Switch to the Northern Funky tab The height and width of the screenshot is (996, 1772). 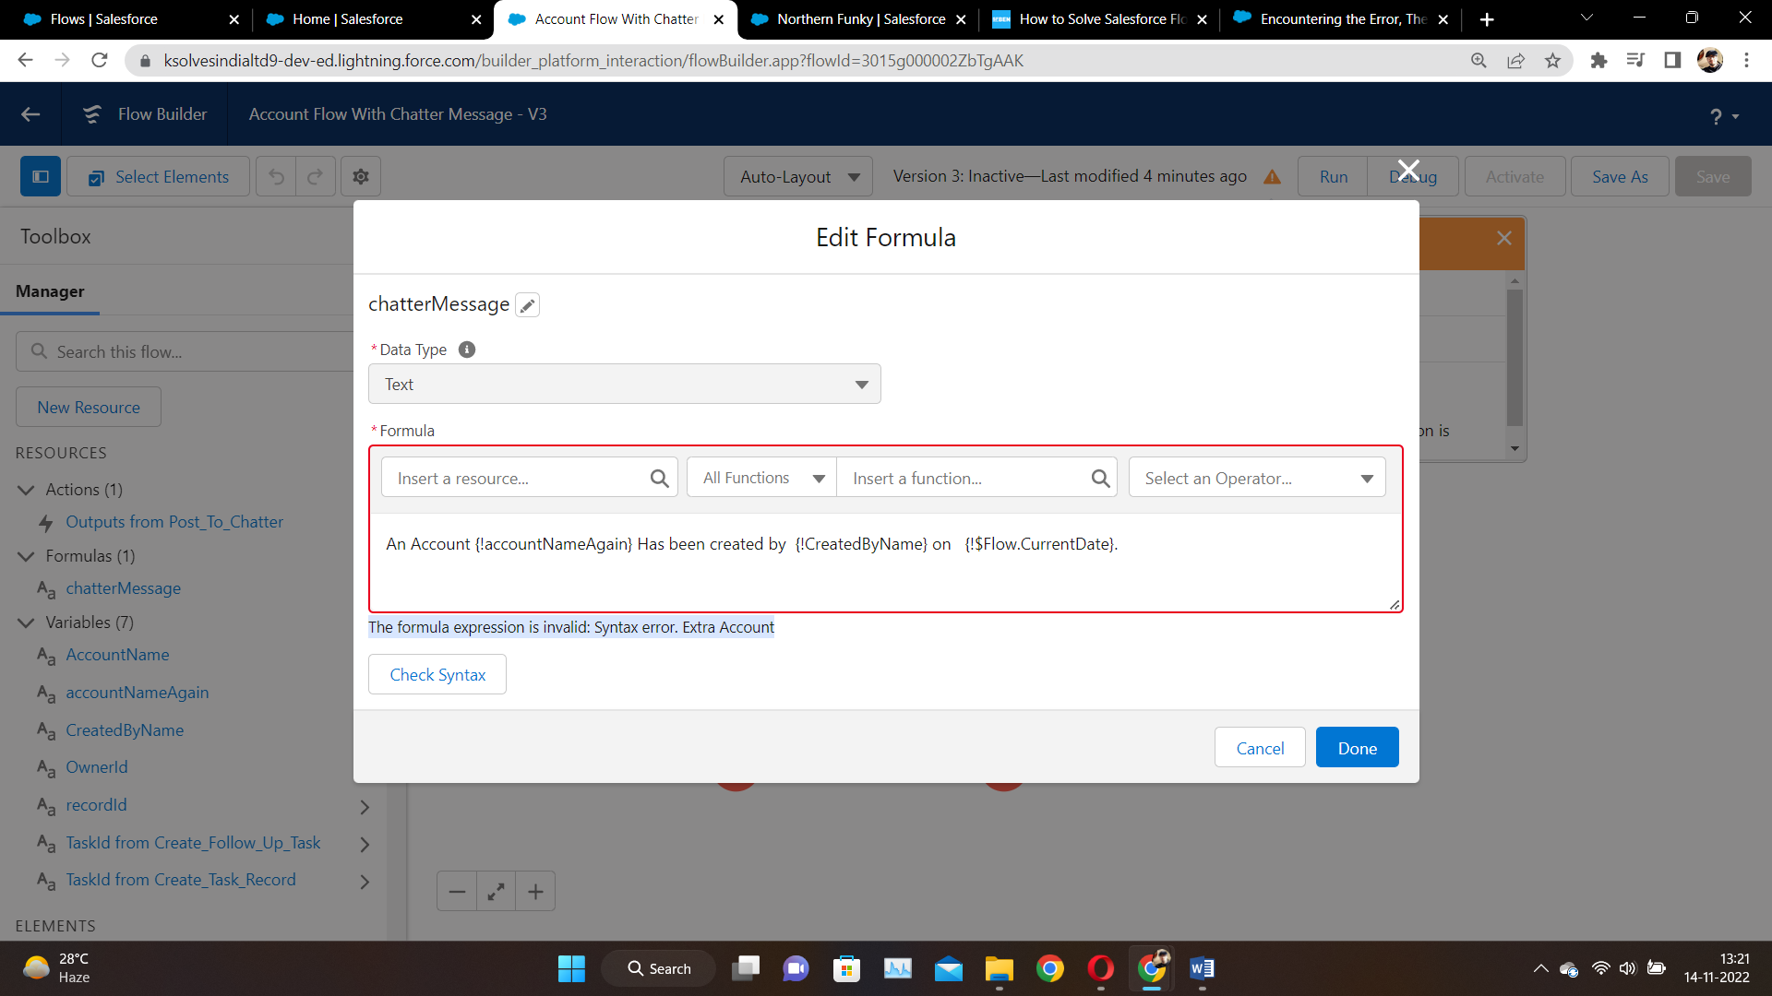point(858,18)
